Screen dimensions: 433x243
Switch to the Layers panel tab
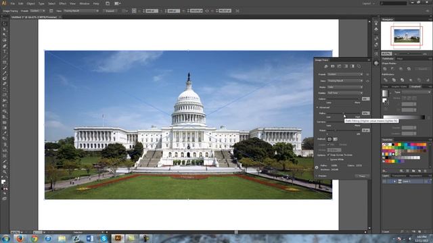pos(386,175)
